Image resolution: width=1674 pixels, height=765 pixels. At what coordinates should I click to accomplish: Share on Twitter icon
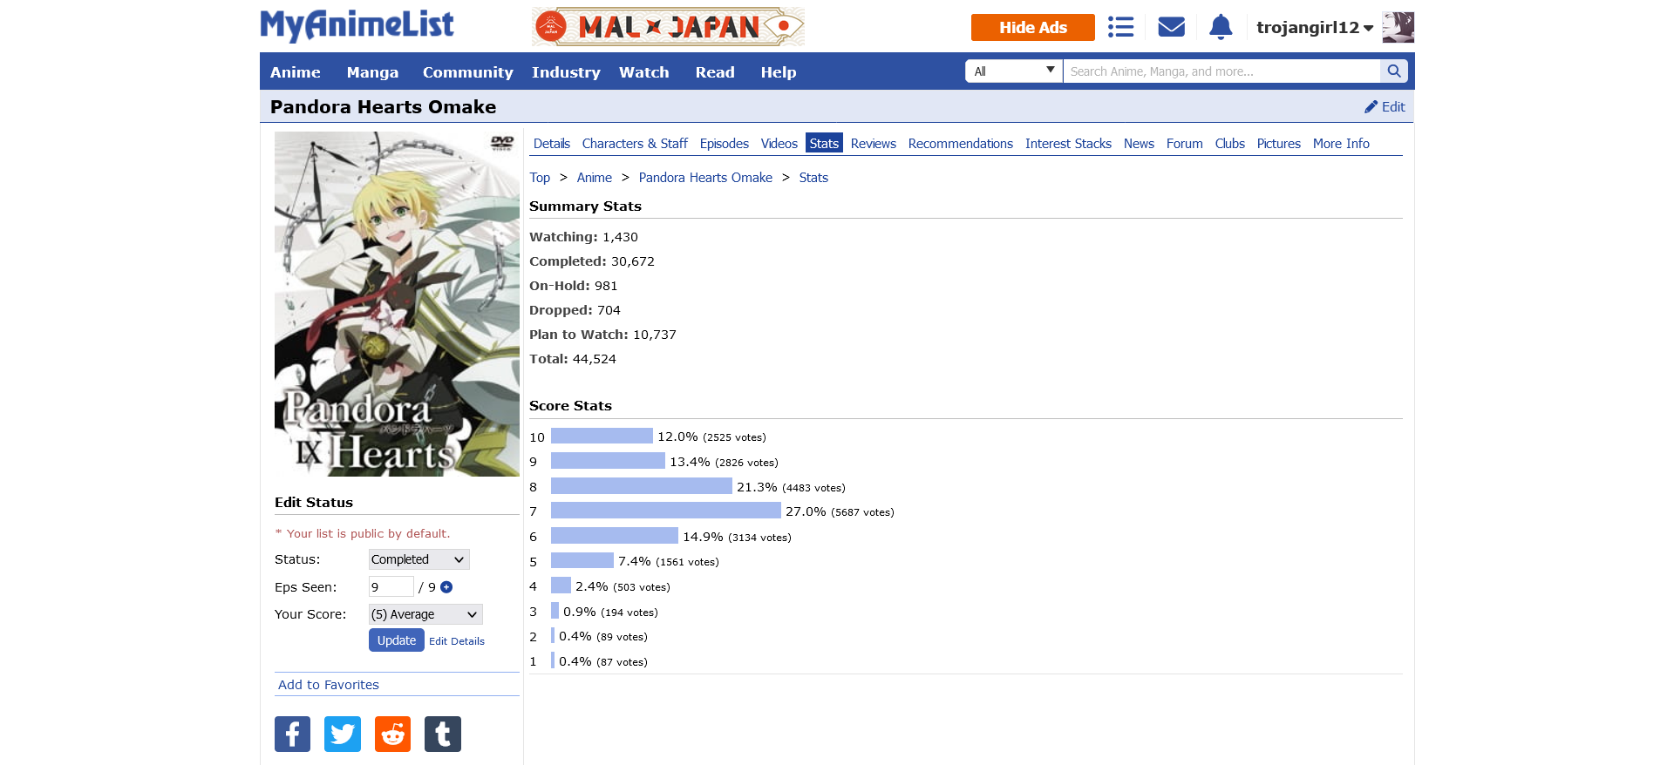343,734
